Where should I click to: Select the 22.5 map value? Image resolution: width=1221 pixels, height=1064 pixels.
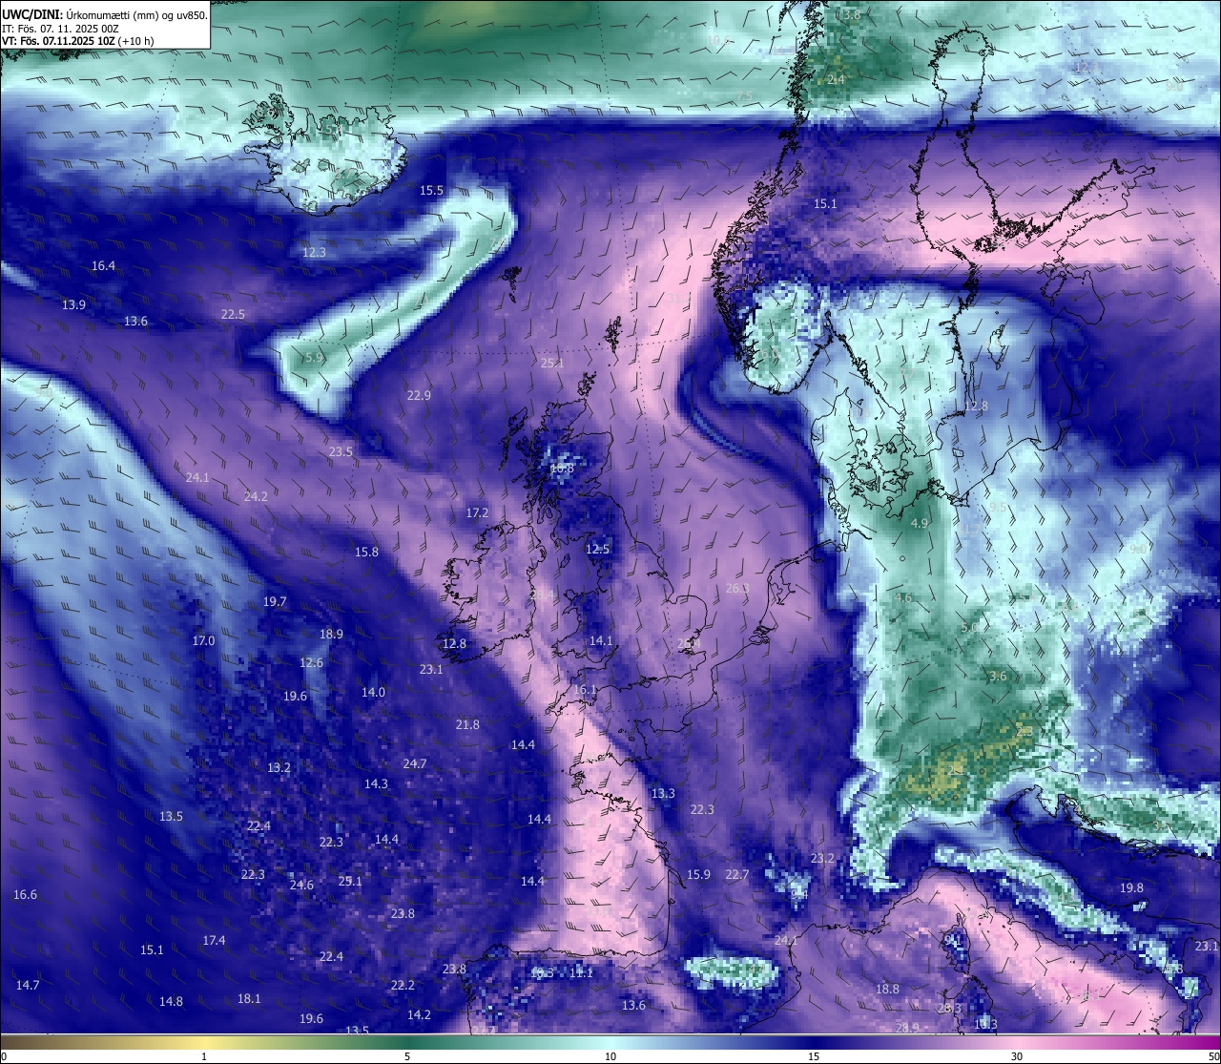233,315
